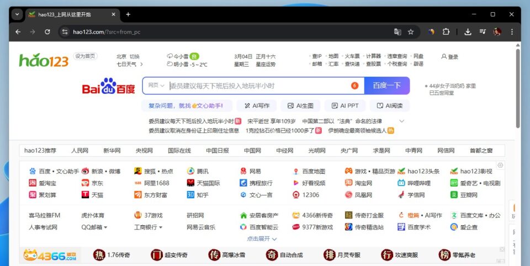Click the translate page icon

pyautogui.click(x=397, y=32)
